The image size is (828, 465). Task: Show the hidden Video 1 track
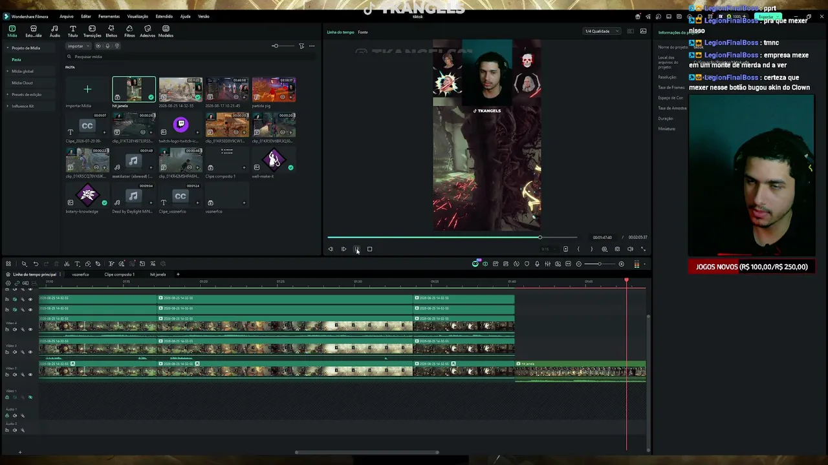[30, 397]
